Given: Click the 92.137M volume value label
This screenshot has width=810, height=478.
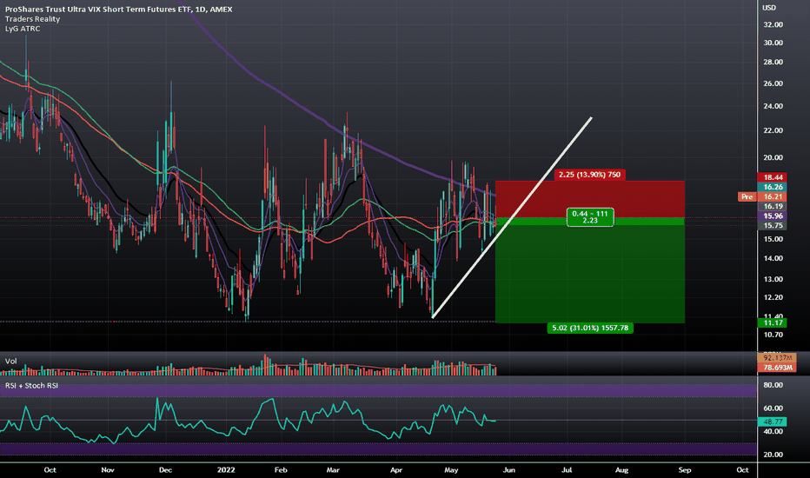Looking at the screenshot, I should (777, 357).
